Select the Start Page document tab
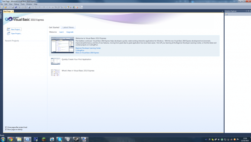 pos(7,11)
